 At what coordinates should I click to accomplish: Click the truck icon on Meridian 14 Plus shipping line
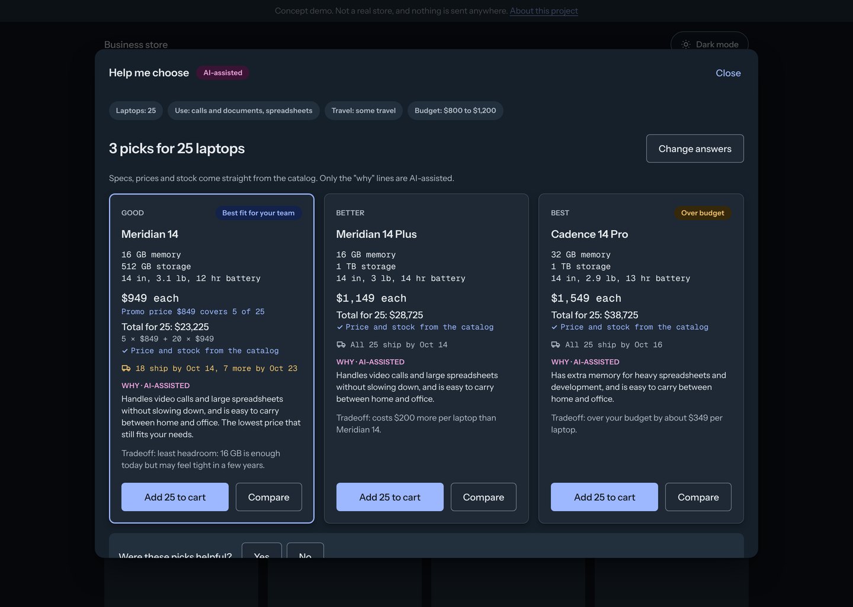pos(341,345)
